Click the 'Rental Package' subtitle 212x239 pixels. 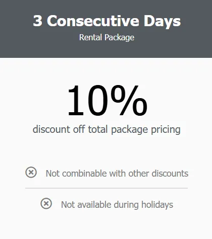click(x=107, y=37)
